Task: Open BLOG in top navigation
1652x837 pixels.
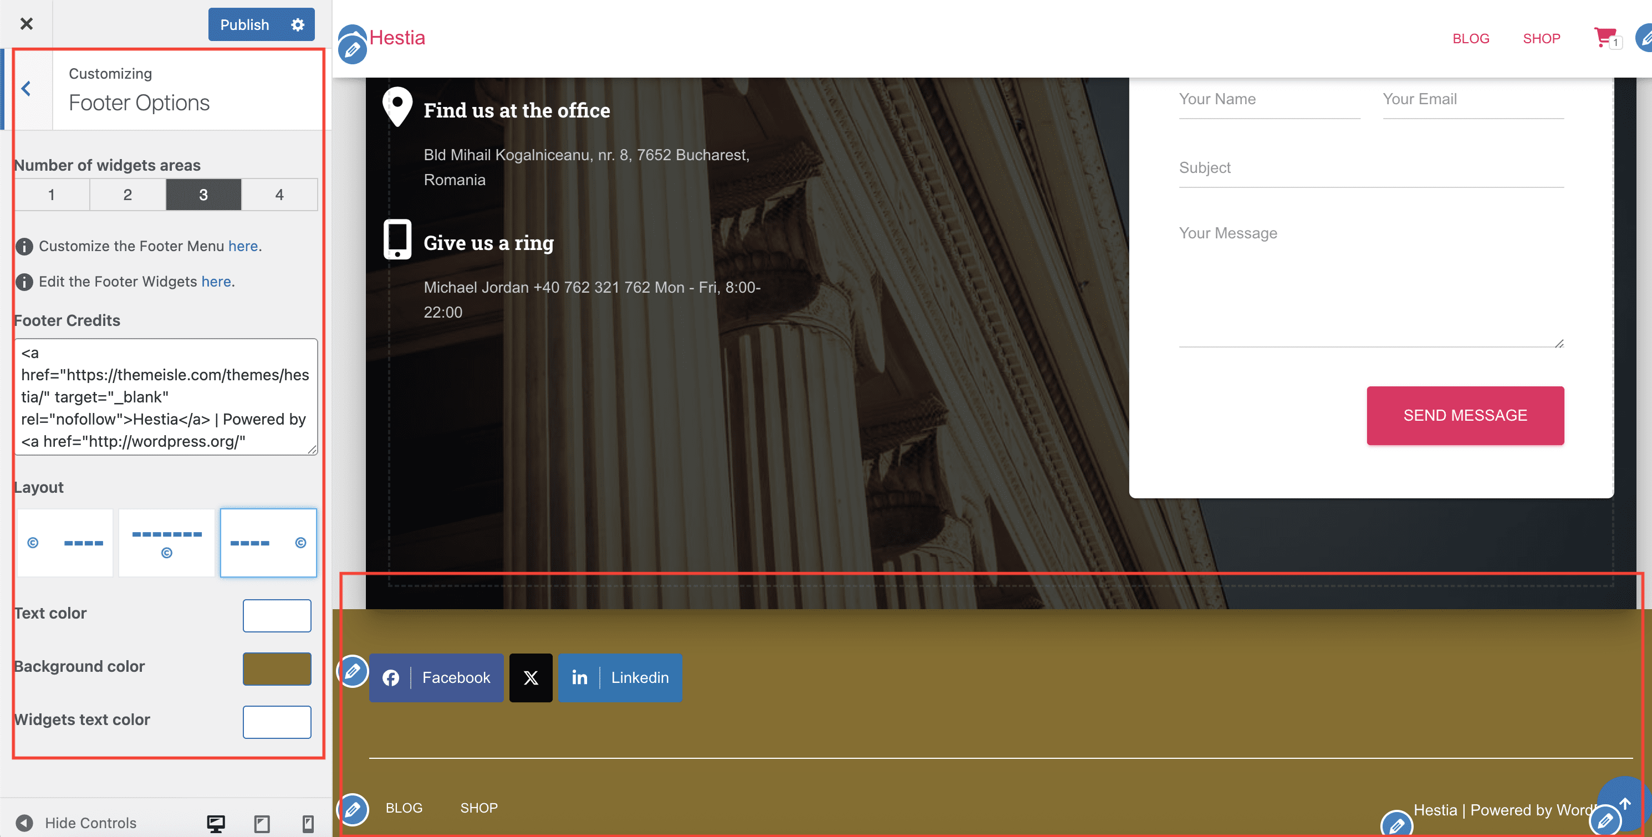Action: click(x=1471, y=38)
